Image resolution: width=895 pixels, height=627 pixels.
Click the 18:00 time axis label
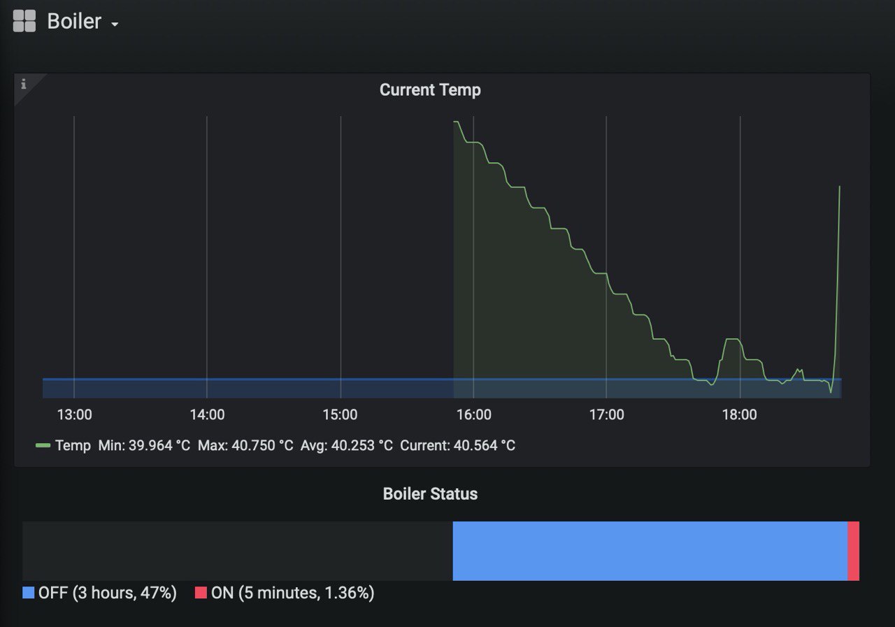(x=740, y=415)
